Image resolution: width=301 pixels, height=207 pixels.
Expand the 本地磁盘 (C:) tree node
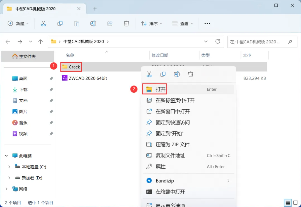(9, 167)
